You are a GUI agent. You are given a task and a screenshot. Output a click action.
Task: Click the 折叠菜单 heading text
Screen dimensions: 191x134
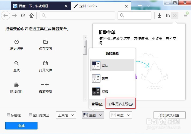[x=107, y=32]
